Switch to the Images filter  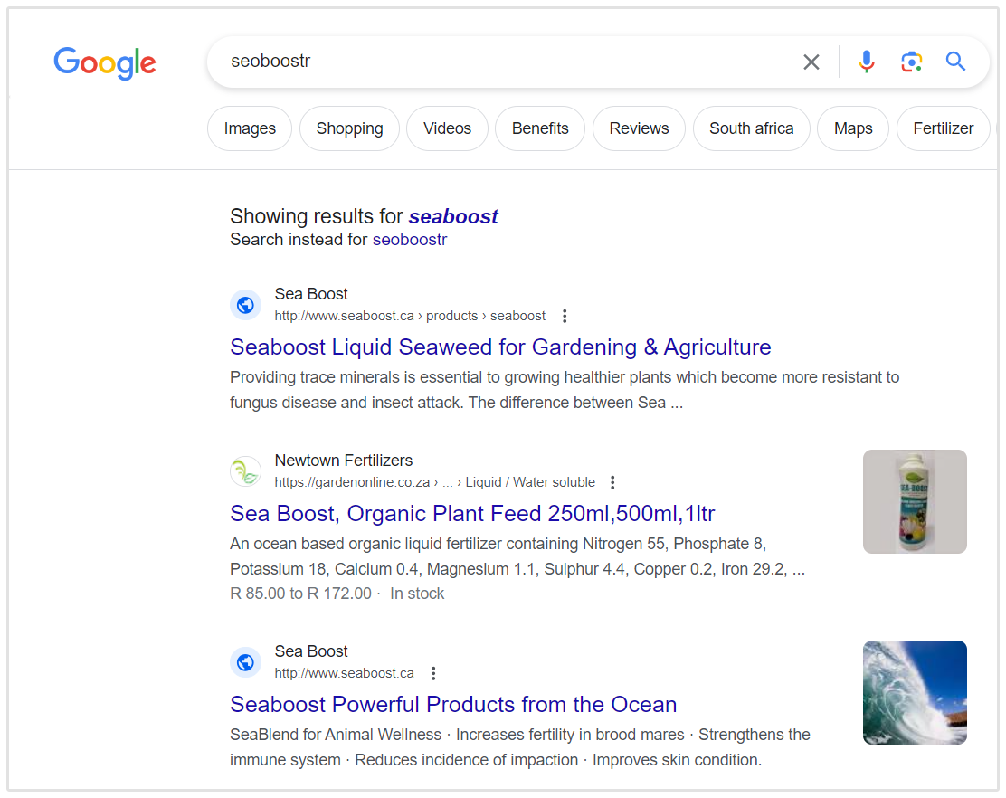point(250,128)
